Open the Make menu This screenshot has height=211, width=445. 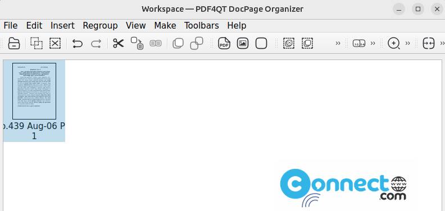click(165, 25)
